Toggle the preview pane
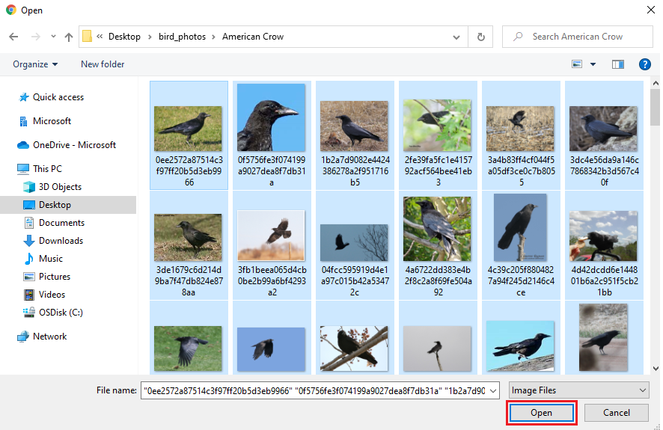This screenshot has height=430, width=663. (x=618, y=64)
